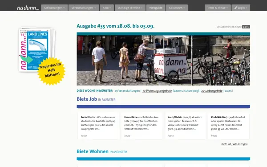
Task: Click the 'Biete Wohnen in Münster' heading
Action: [x=102, y=151]
